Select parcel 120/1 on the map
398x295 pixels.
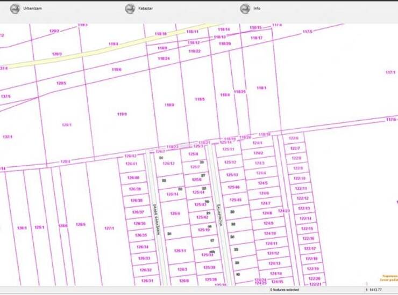pos(66,124)
